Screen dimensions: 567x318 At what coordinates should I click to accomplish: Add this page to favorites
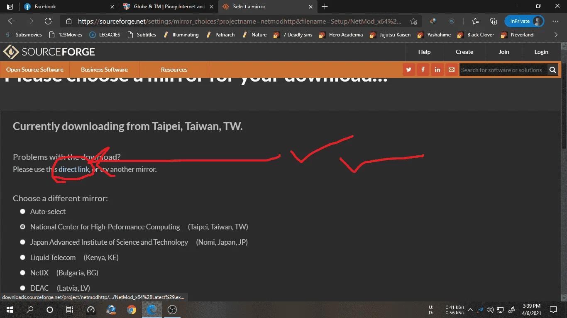[x=413, y=21]
